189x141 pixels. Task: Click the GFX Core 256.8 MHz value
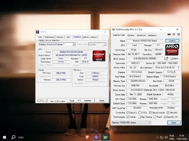coord(61,73)
